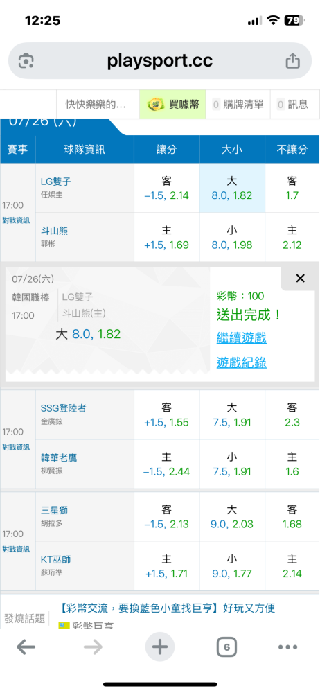Click the 遊戲紀錄 link

[241, 363]
